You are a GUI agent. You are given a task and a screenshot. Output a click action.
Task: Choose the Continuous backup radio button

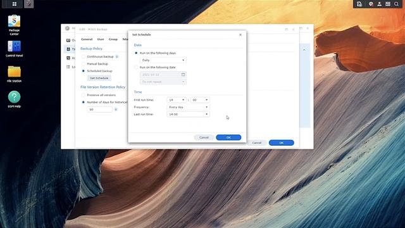pos(83,56)
